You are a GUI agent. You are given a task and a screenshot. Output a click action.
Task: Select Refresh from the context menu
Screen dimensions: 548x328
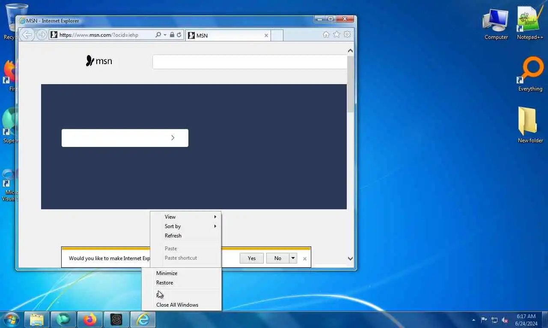pos(185,236)
